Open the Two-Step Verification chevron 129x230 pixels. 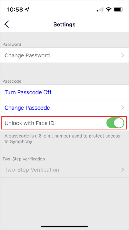tap(123, 170)
